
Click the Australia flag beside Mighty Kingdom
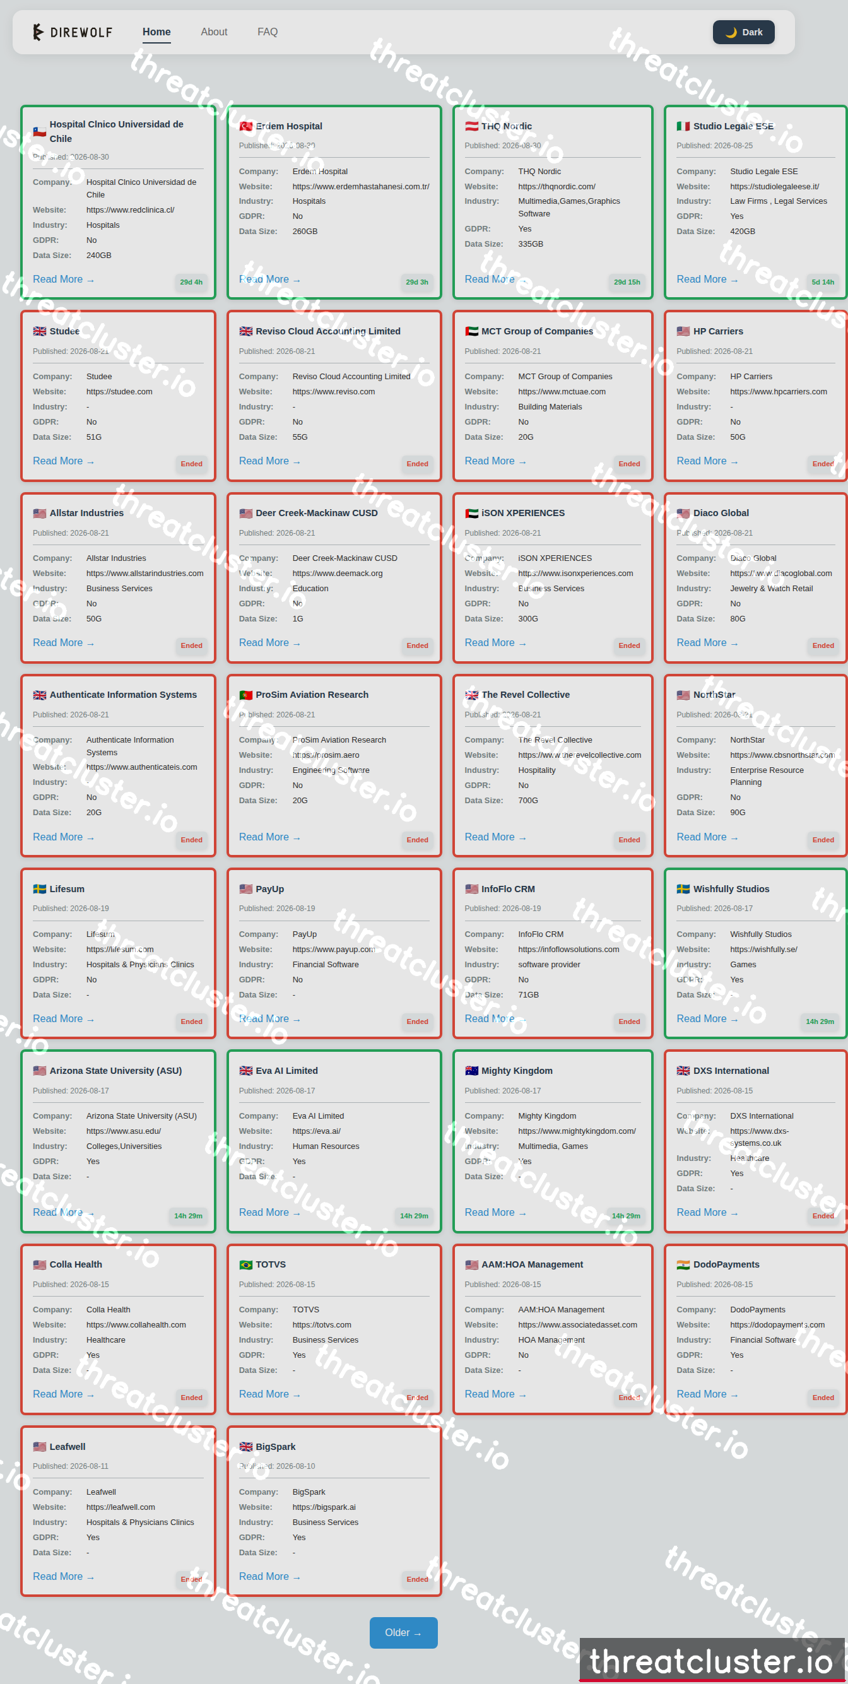[x=471, y=1071]
